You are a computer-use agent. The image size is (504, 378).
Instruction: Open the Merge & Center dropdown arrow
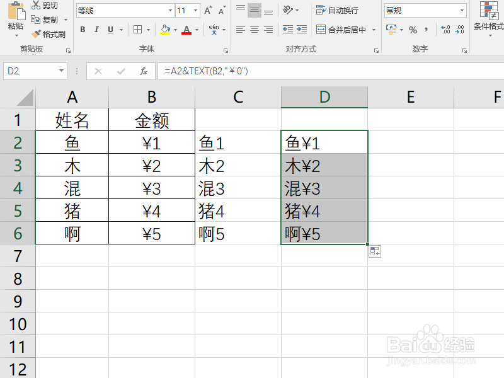click(x=374, y=30)
